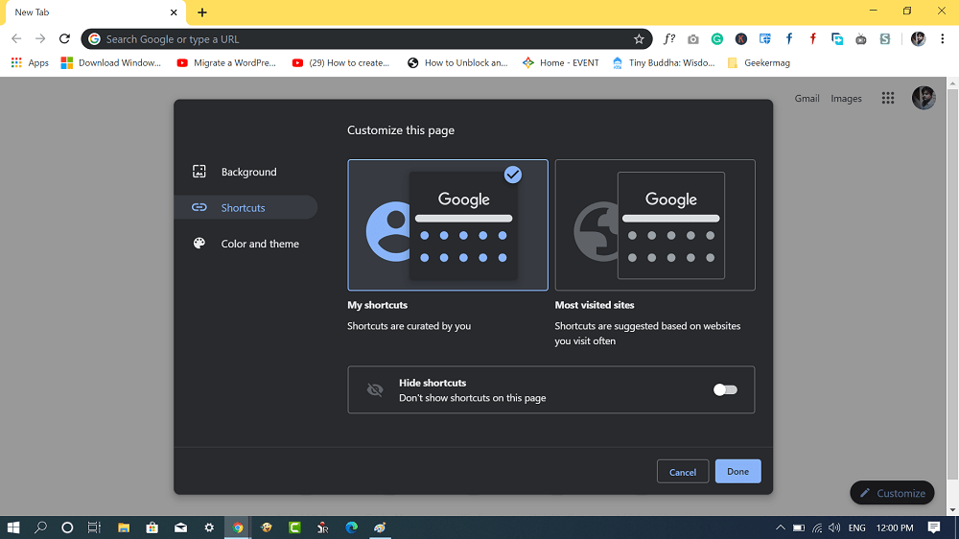Open Microsoft Store from taskbar

(152, 527)
